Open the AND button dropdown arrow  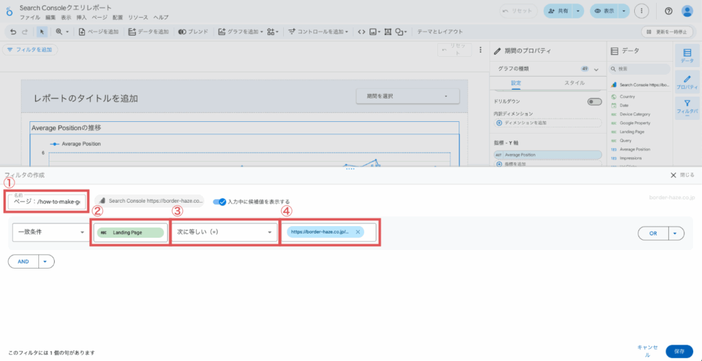pos(47,262)
